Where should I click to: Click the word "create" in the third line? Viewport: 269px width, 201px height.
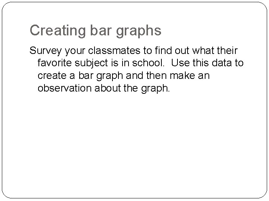52,76
